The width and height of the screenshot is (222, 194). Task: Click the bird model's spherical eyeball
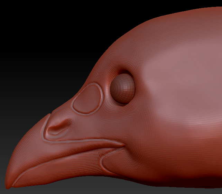tap(123, 89)
